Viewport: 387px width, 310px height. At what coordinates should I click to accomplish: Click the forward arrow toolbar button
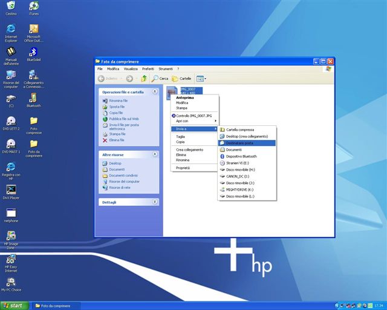[x=129, y=79]
